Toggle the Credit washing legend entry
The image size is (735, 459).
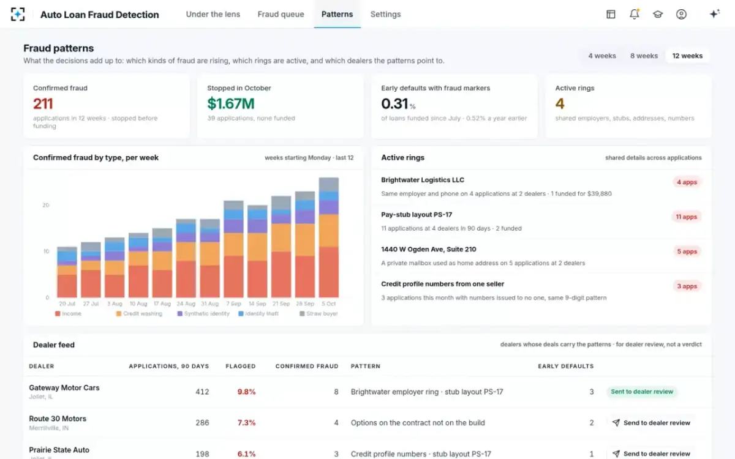click(x=139, y=313)
